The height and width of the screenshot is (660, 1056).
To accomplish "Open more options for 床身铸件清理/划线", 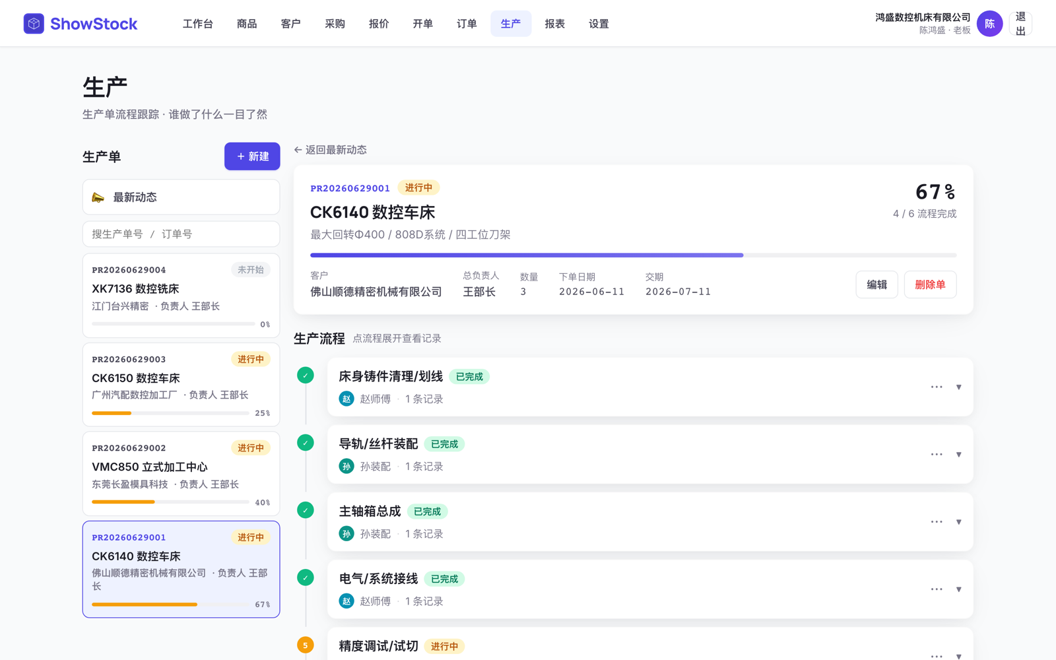I will coord(937,387).
